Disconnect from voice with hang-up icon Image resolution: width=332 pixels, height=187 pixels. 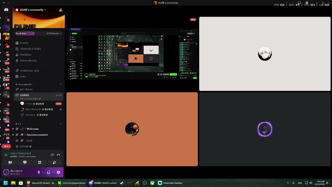coord(58,155)
